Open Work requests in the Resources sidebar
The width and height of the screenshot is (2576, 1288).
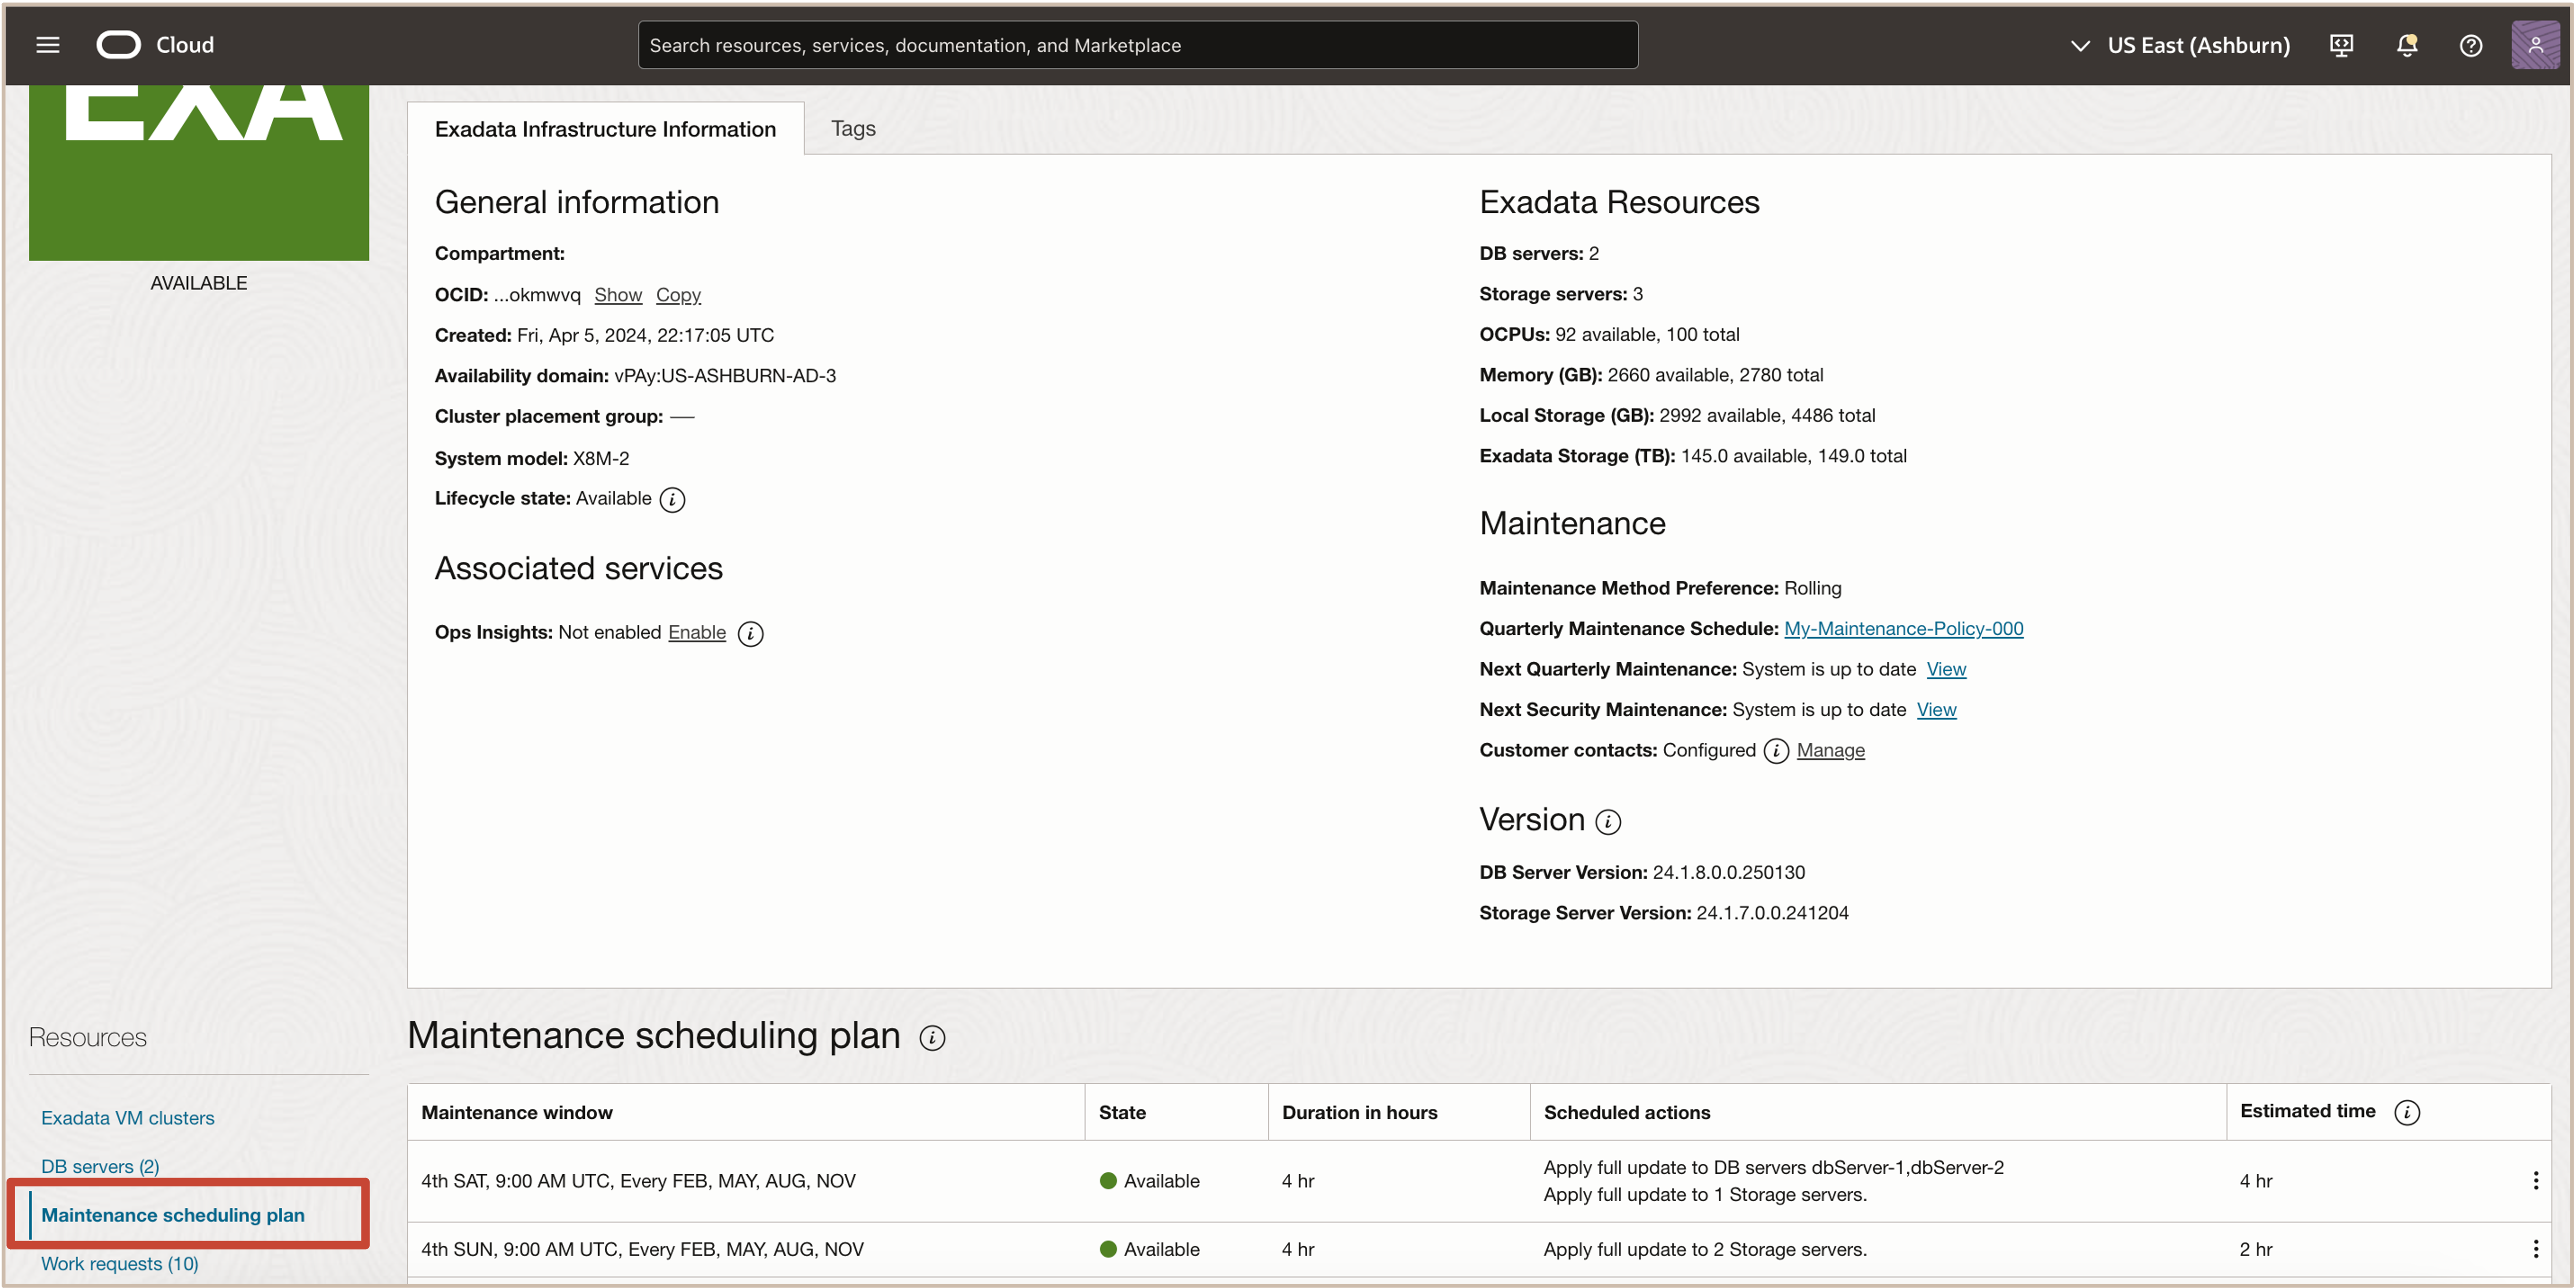pos(119,1263)
